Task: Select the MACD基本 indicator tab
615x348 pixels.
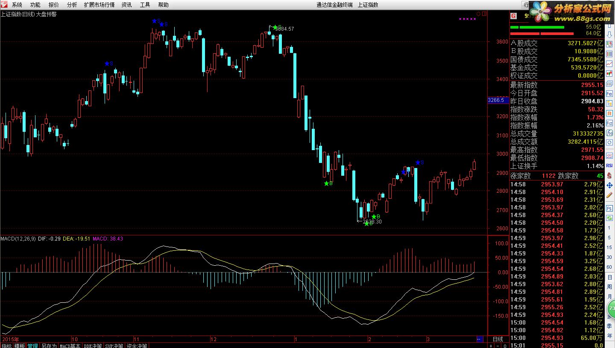Action: (70, 345)
